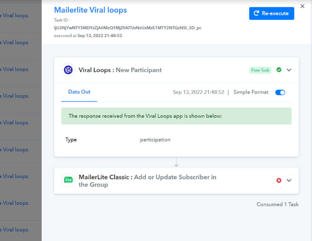
Task: Click 'Viral Loops : New Participant' step title
Action: [120, 70]
